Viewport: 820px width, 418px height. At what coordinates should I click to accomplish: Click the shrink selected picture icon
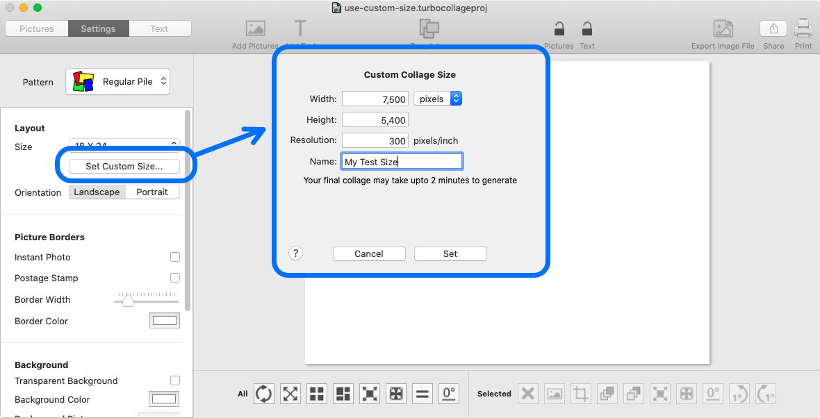coord(687,394)
